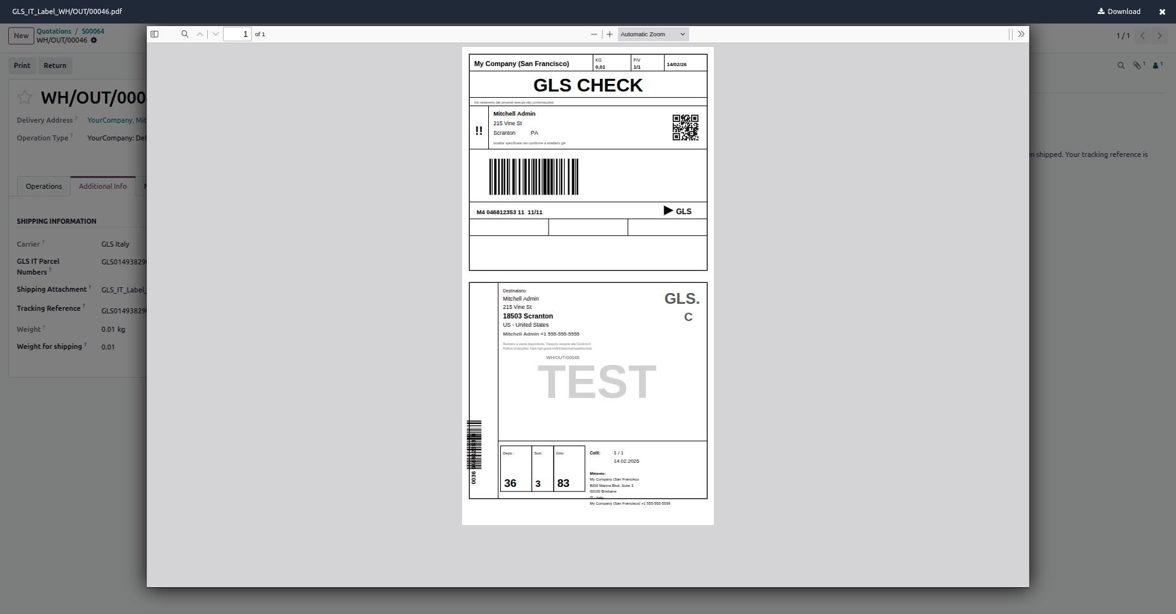This screenshot has height=614, width=1176.
Task: Click the 'GLS CHECK' label heading
Action: pyautogui.click(x=588, y=85)
